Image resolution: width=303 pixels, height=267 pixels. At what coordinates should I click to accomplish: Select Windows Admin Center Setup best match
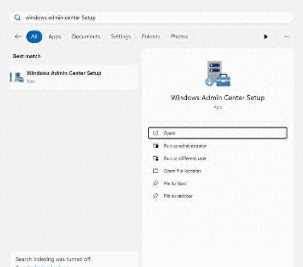[x=74, y=77]
